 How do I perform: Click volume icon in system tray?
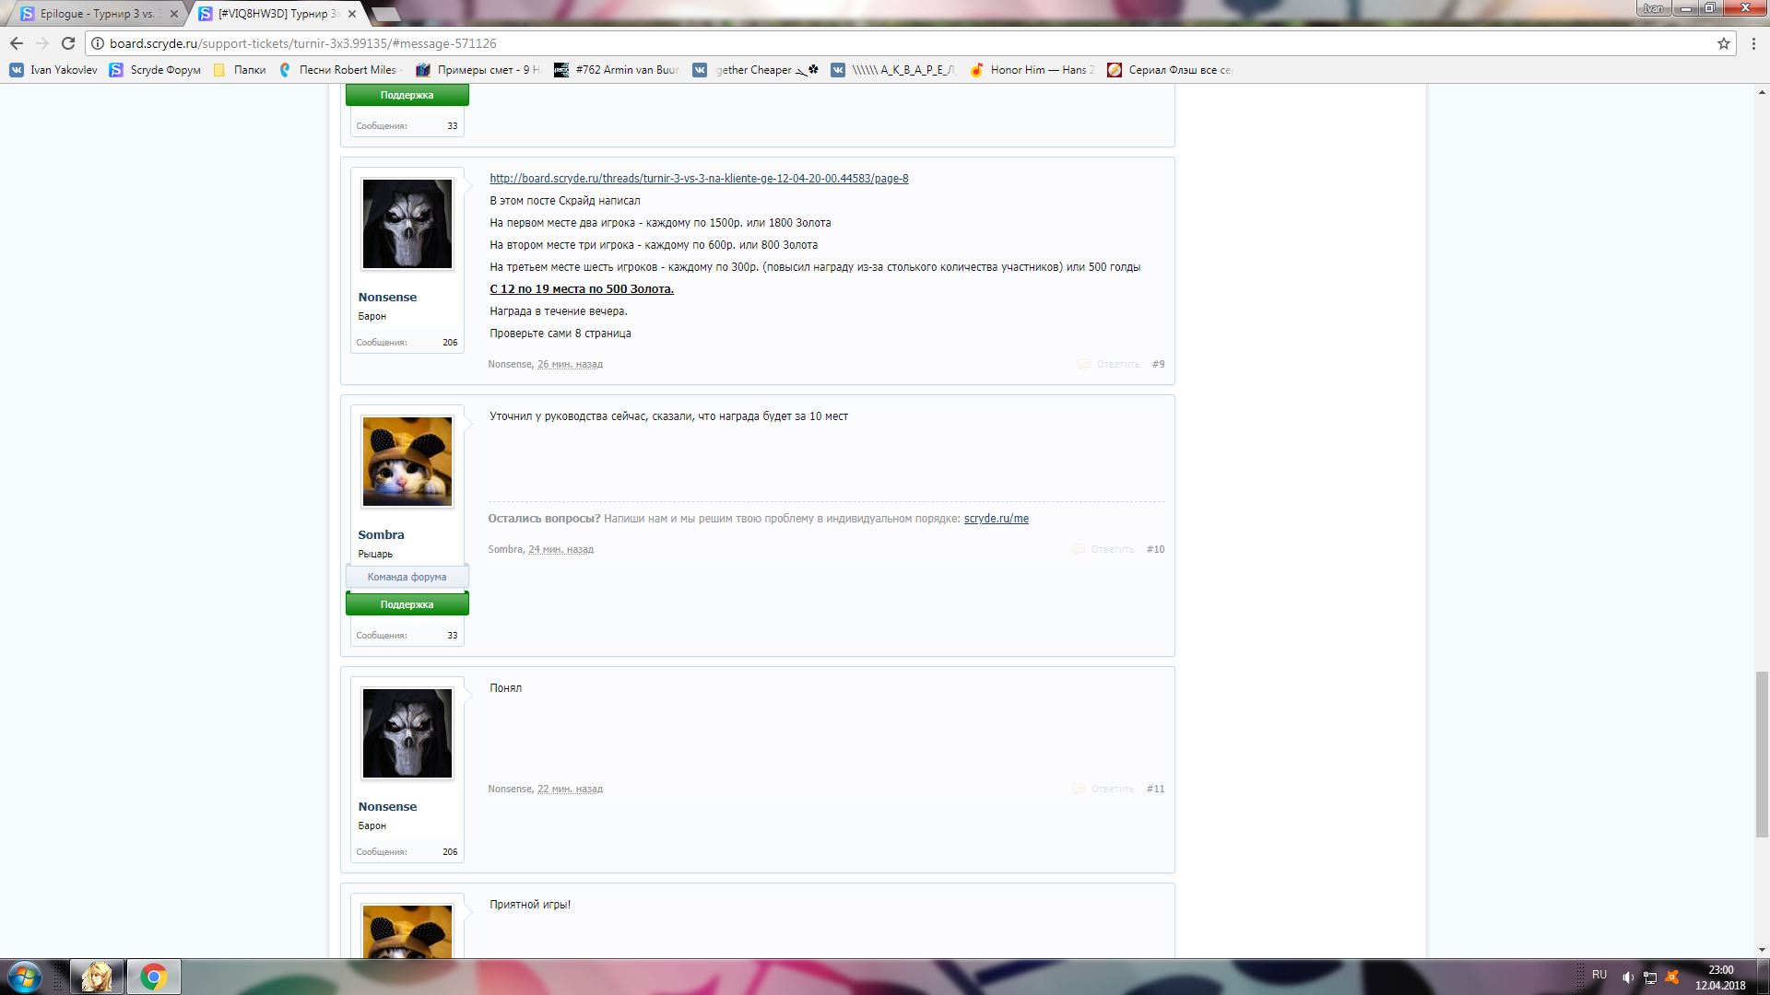pyautogui.click(x=1627, y=977)
